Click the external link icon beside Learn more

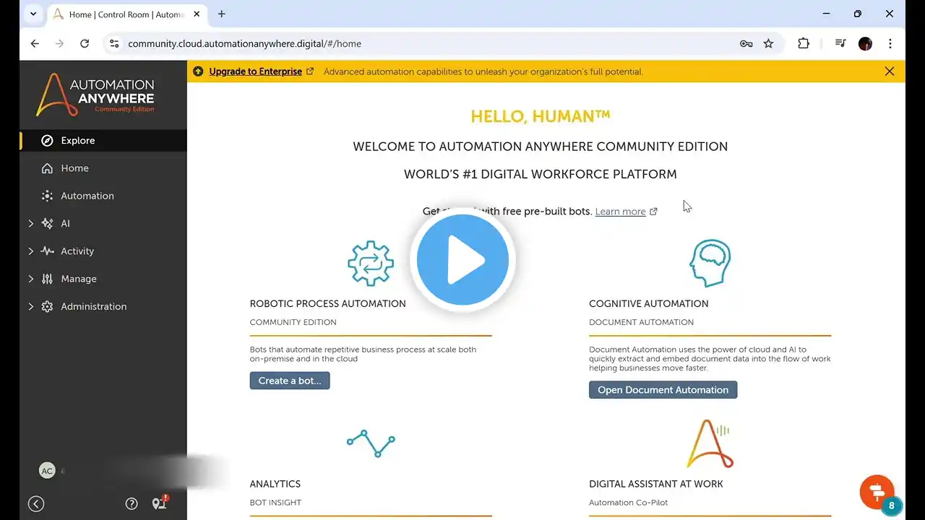pos(654,212)
